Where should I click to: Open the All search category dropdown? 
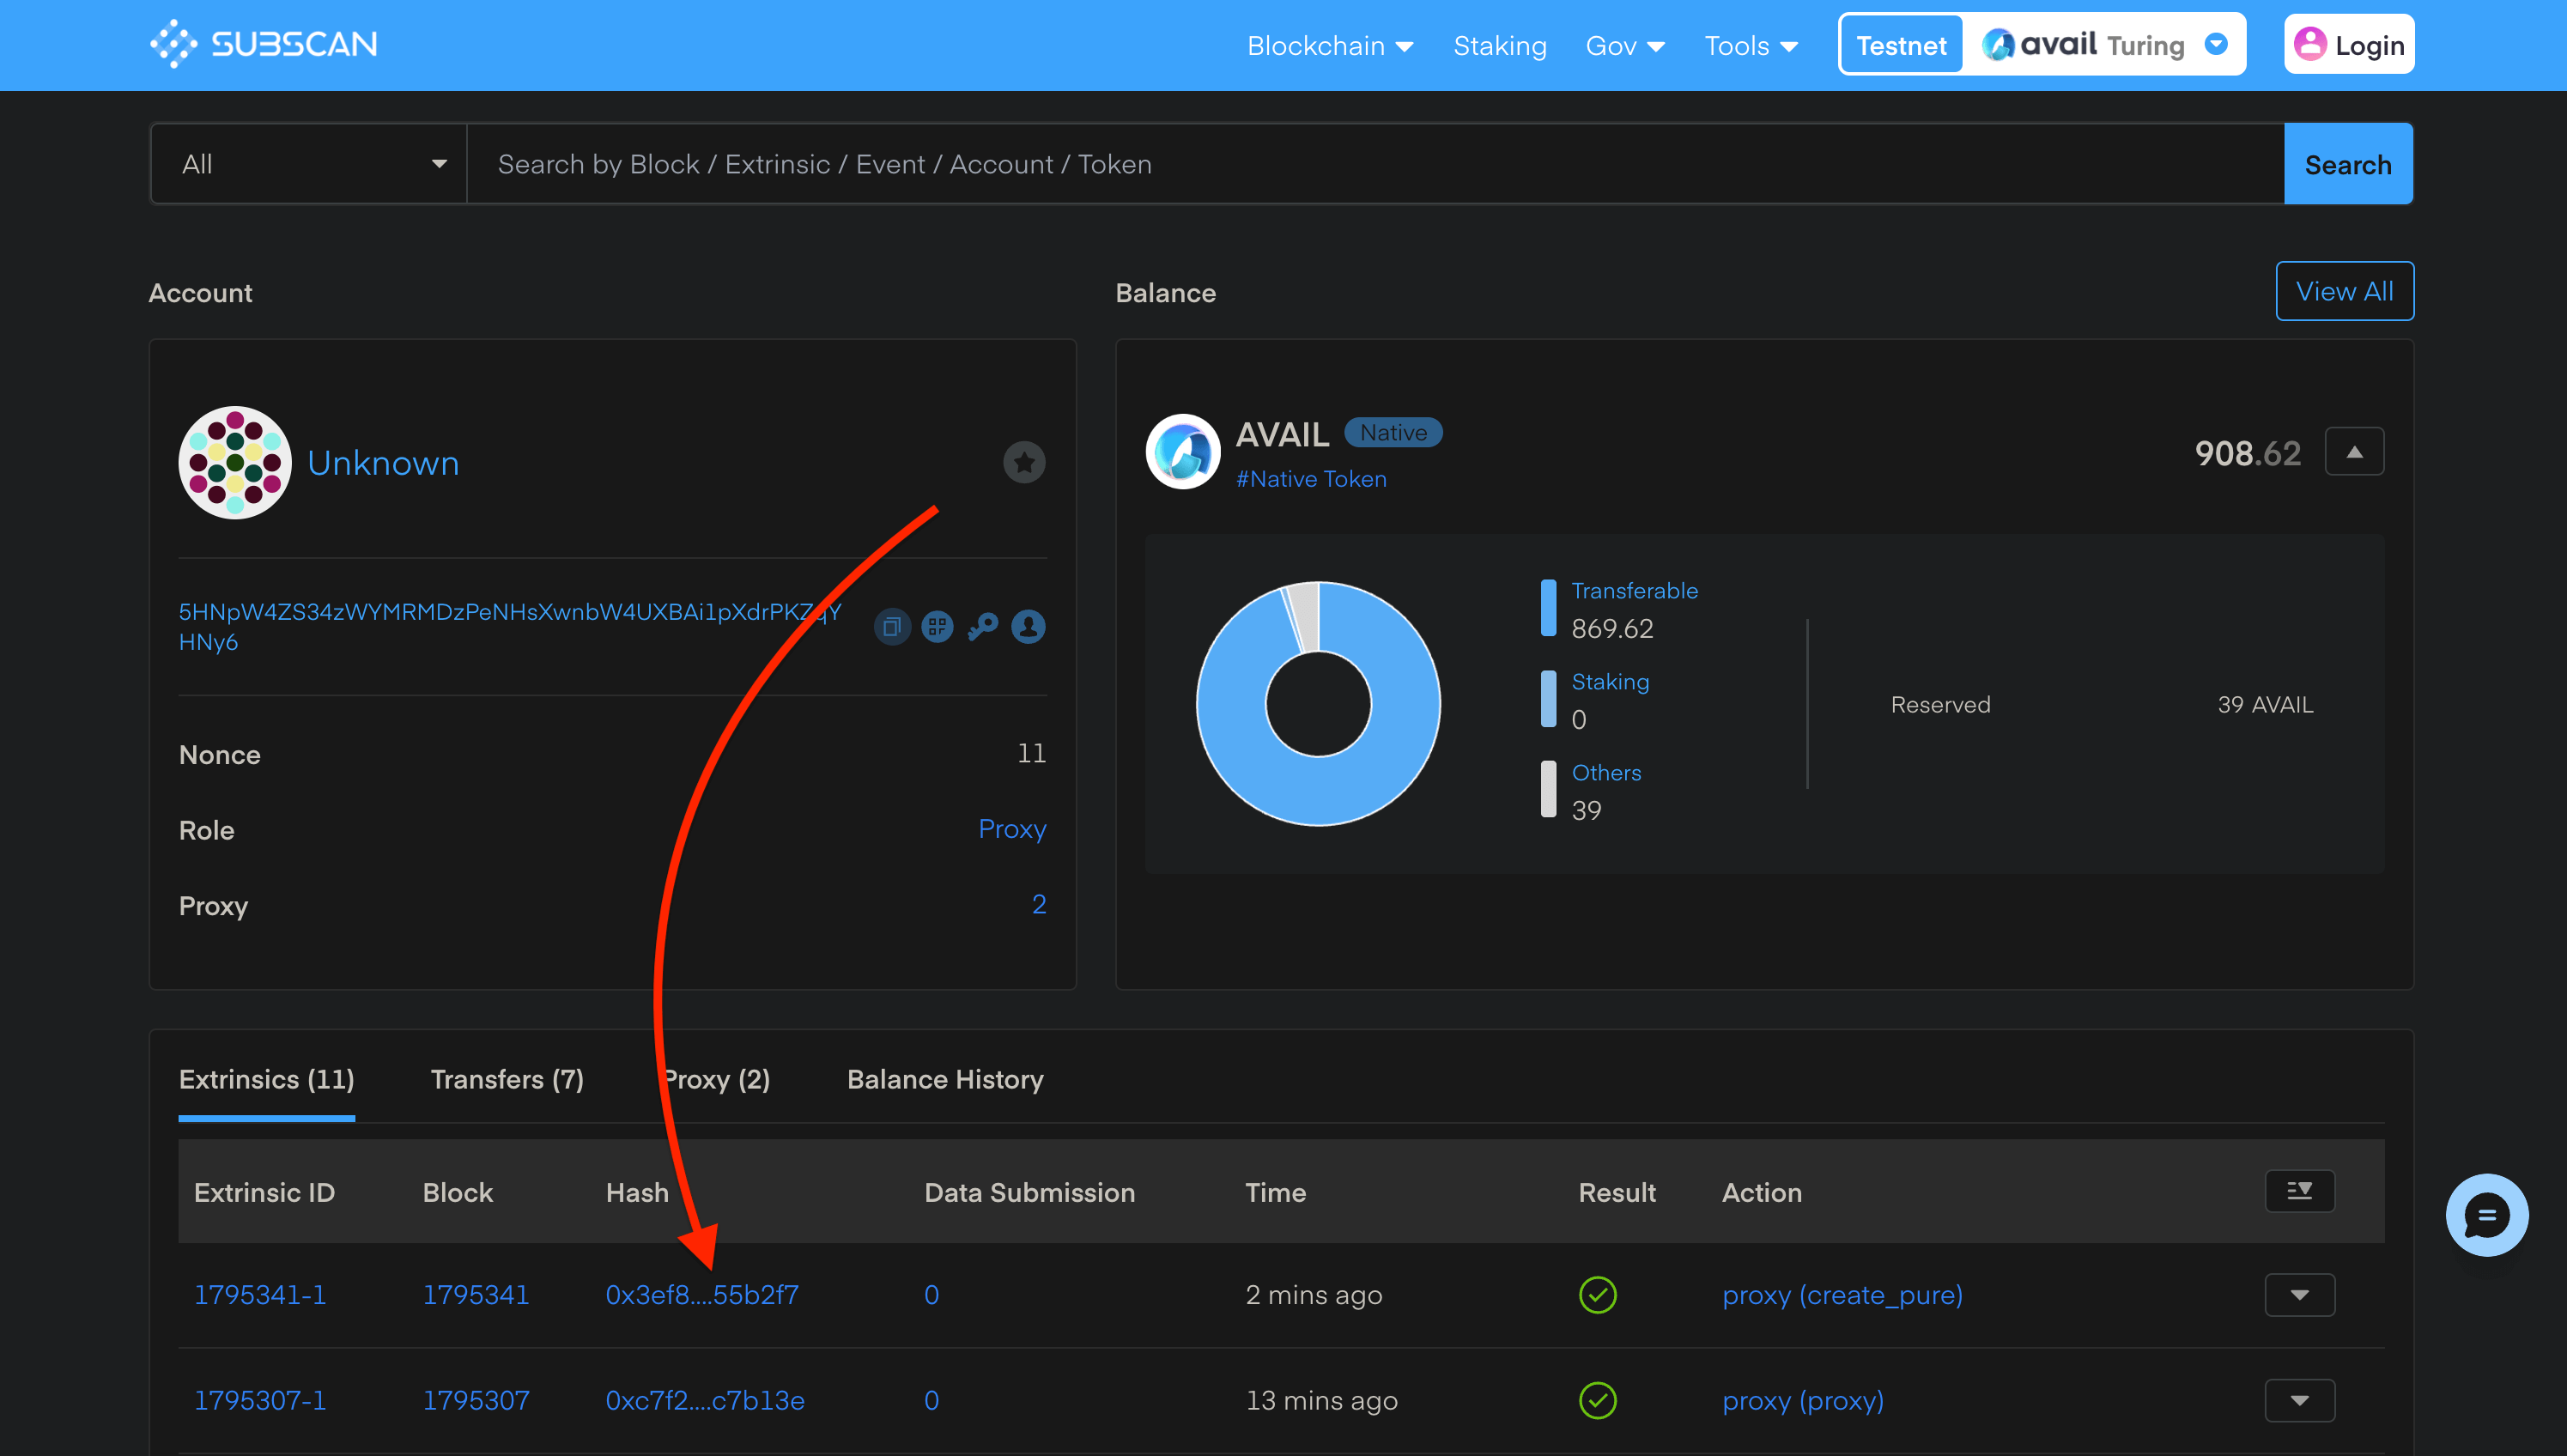pyautogui.click(x=309, y=164)
